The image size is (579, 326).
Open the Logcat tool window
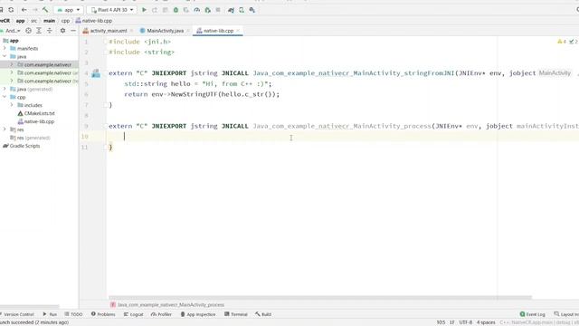click(x=133, y=314)
